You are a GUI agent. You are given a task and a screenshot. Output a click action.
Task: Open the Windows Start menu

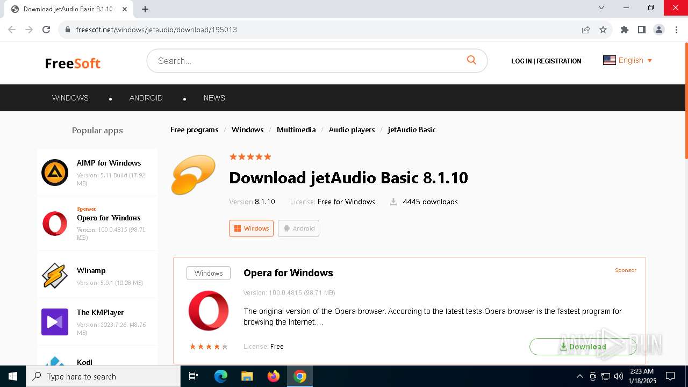tap(13, 376)
